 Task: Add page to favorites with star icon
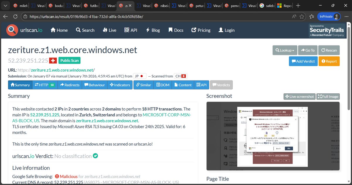point(302,17)
